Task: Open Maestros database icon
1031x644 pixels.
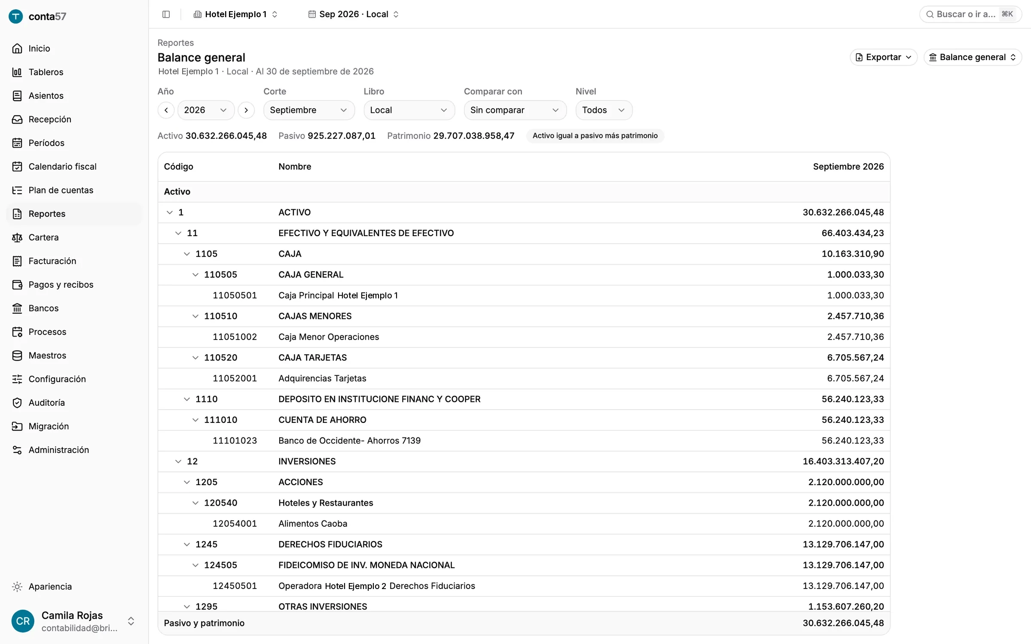Action: coord(17,355)
